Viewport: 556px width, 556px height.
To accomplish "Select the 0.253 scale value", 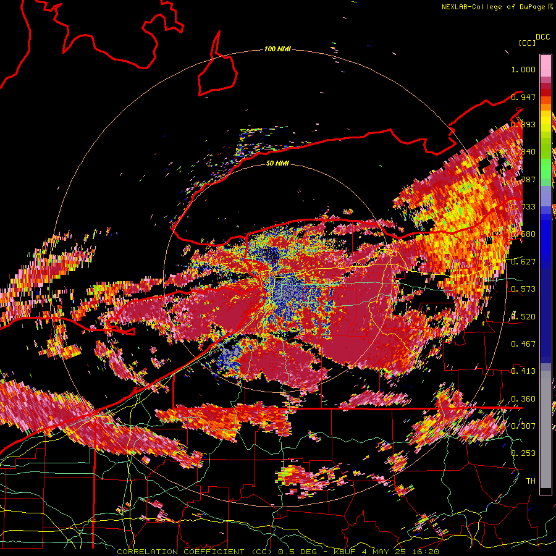I will pos(523,453).
